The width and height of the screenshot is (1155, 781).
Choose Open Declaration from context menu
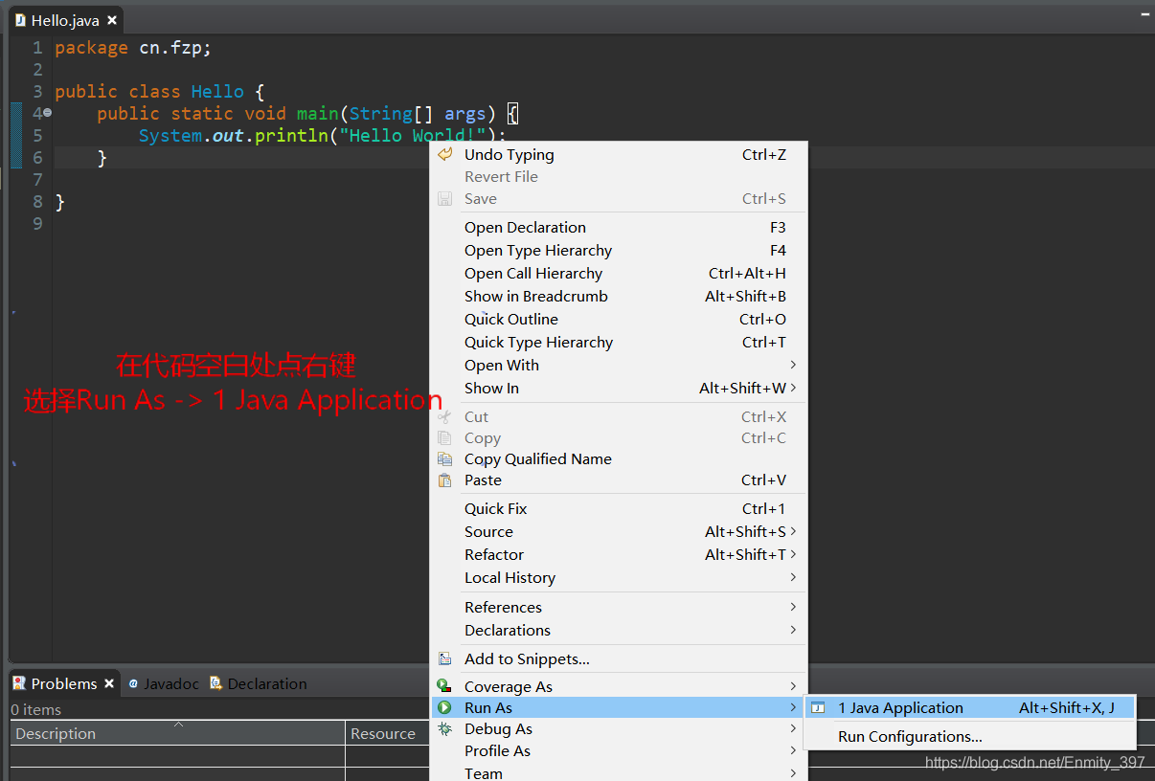(525, 228)
